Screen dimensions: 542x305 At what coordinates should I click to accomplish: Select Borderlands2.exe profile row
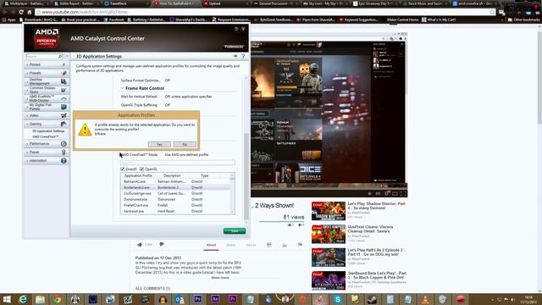pyautogui.click(x=175, y=187)
